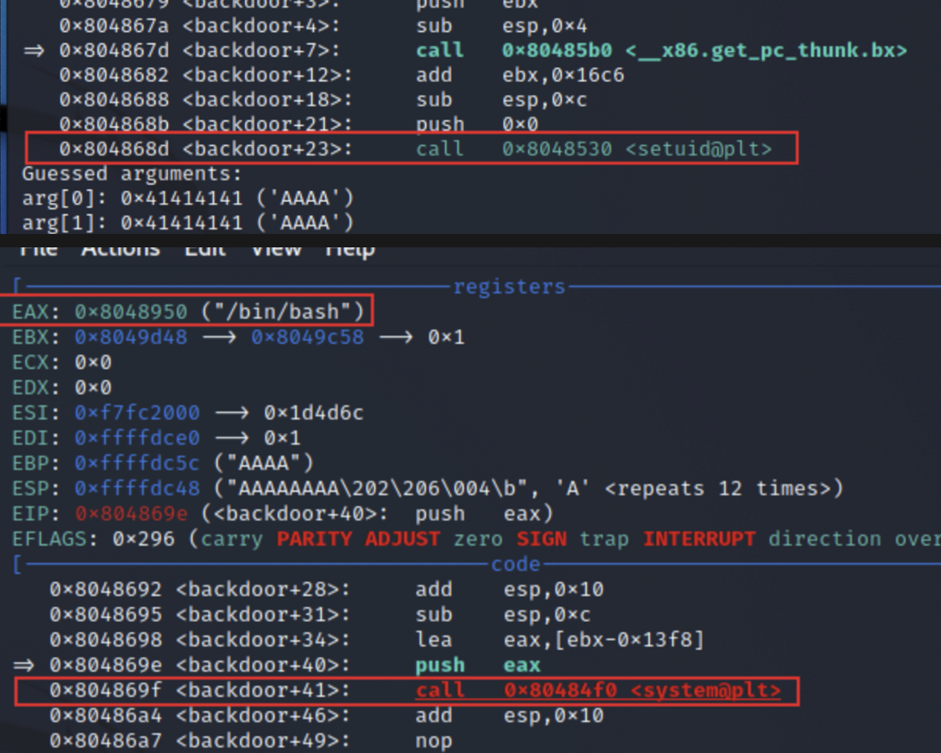Click the system@plt call target
This screenshot has height=753, width=941.
point(642,691)
